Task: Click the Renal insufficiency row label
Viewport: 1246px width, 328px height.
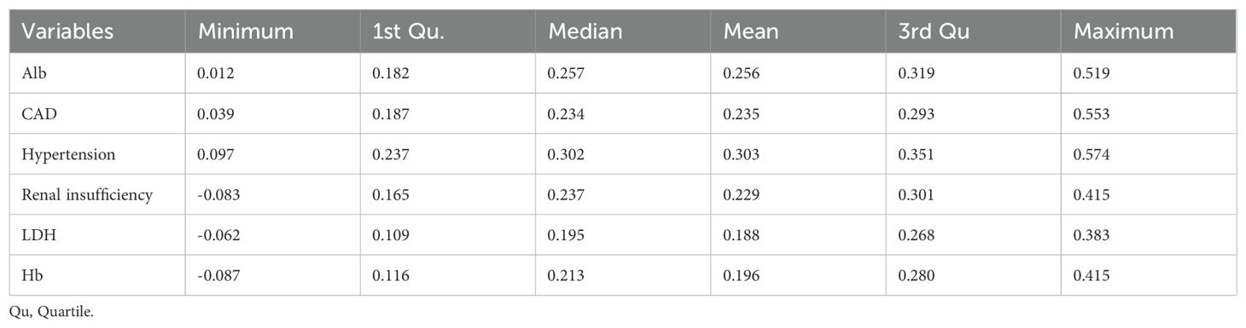Action: (x=87, y=195)
